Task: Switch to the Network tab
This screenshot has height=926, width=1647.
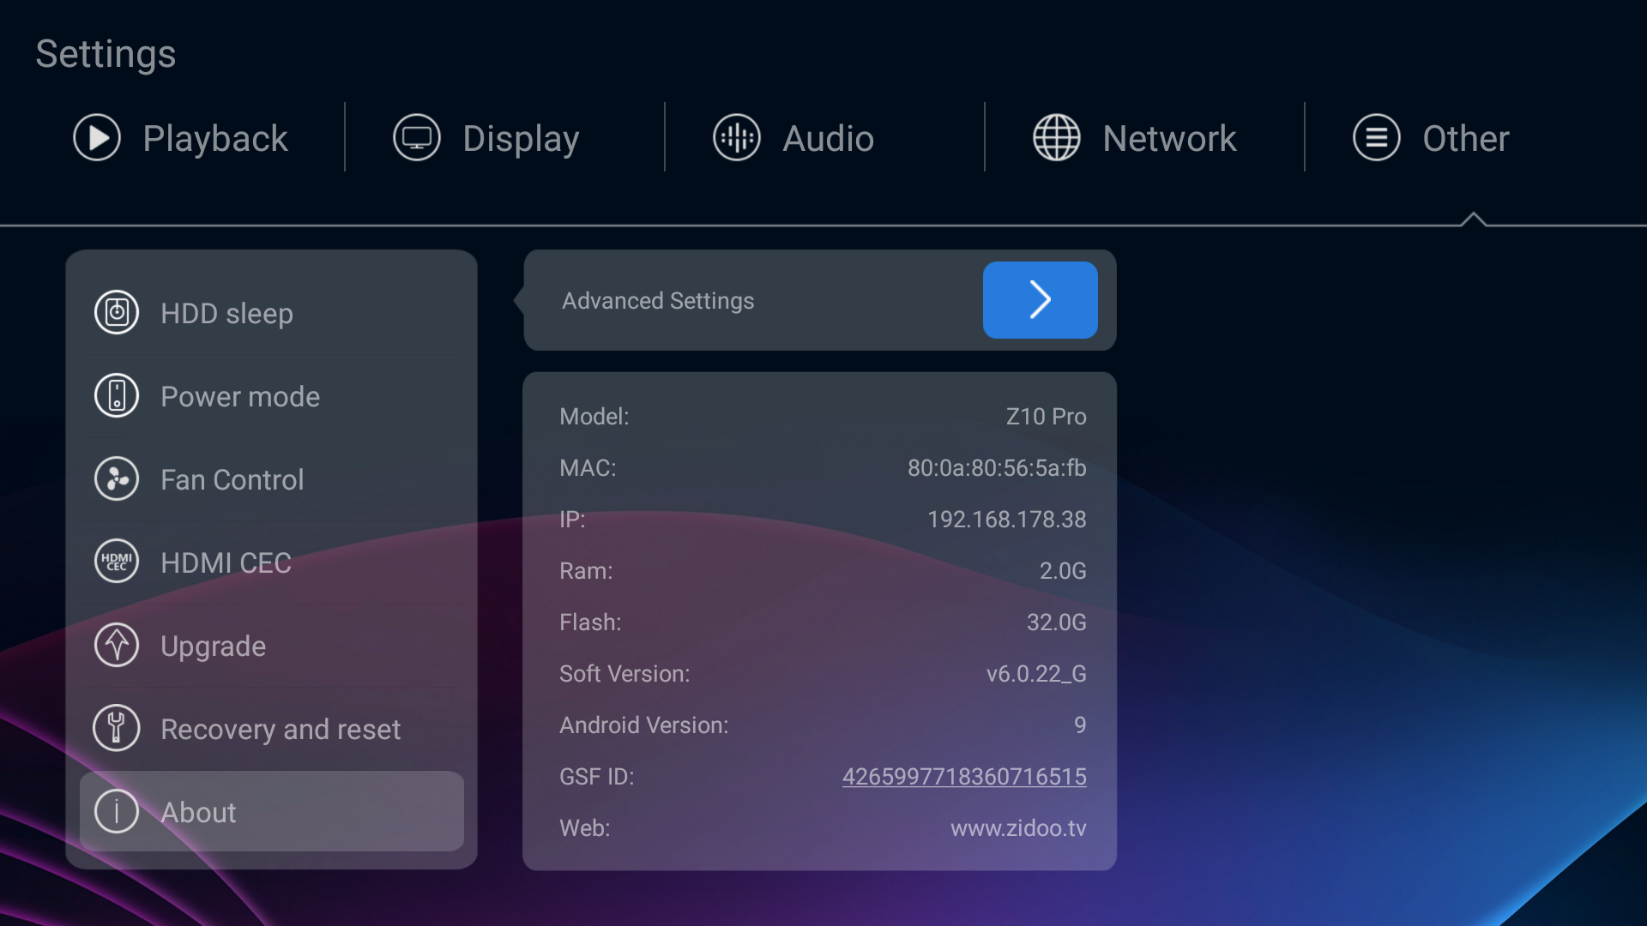Action: [x=1168, y=139]
